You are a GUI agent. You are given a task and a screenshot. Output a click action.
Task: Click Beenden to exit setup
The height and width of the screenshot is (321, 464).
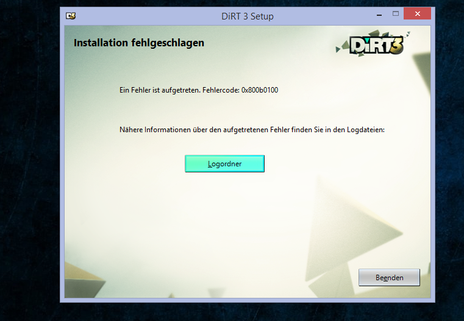point(389,278)
